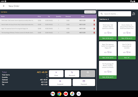Open Chrome from the dock
138x97 pixels.
pos(59,94)
